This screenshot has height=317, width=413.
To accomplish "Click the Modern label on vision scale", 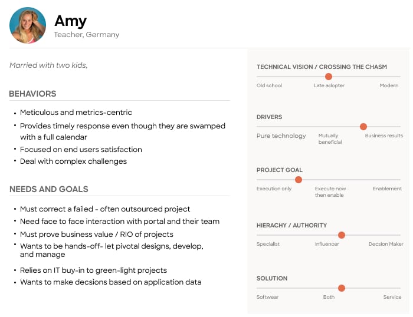I will coord(389,85).
